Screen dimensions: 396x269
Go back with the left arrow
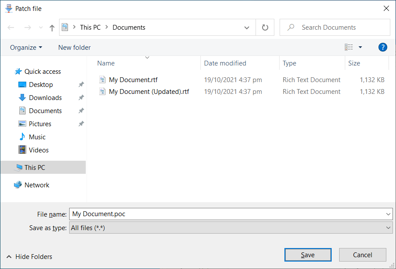pos(11,28)
